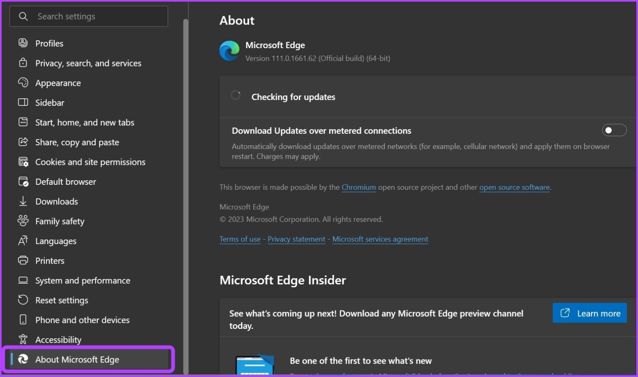Viewport: 638px width, 377px height.
Task: Click the Edge icon beside About Microsoft Edge
Action: [23, 359]
